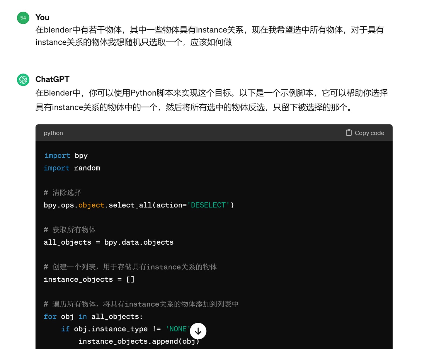Click the 'instance_objects = []' line
422x349 pixels.
tap(89, 280)
